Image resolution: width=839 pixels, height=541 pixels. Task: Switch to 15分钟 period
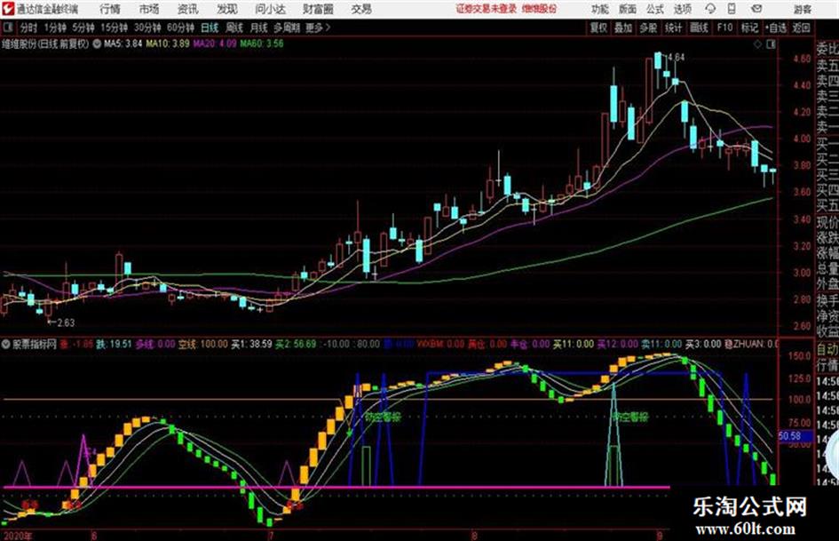(114, 28)
